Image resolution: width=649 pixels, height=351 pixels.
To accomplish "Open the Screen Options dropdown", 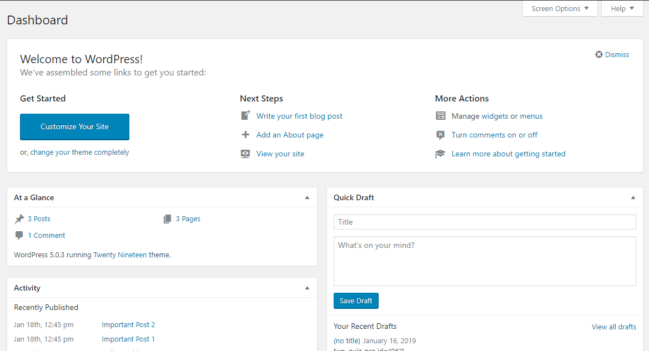I will point(560,8).
